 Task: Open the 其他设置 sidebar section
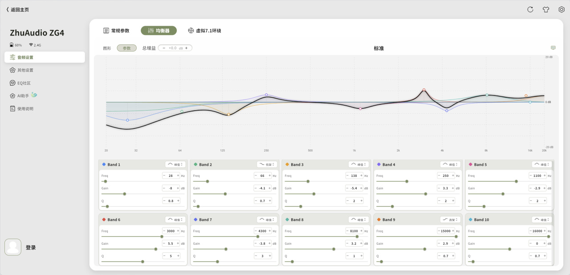(x=45, y=70)
